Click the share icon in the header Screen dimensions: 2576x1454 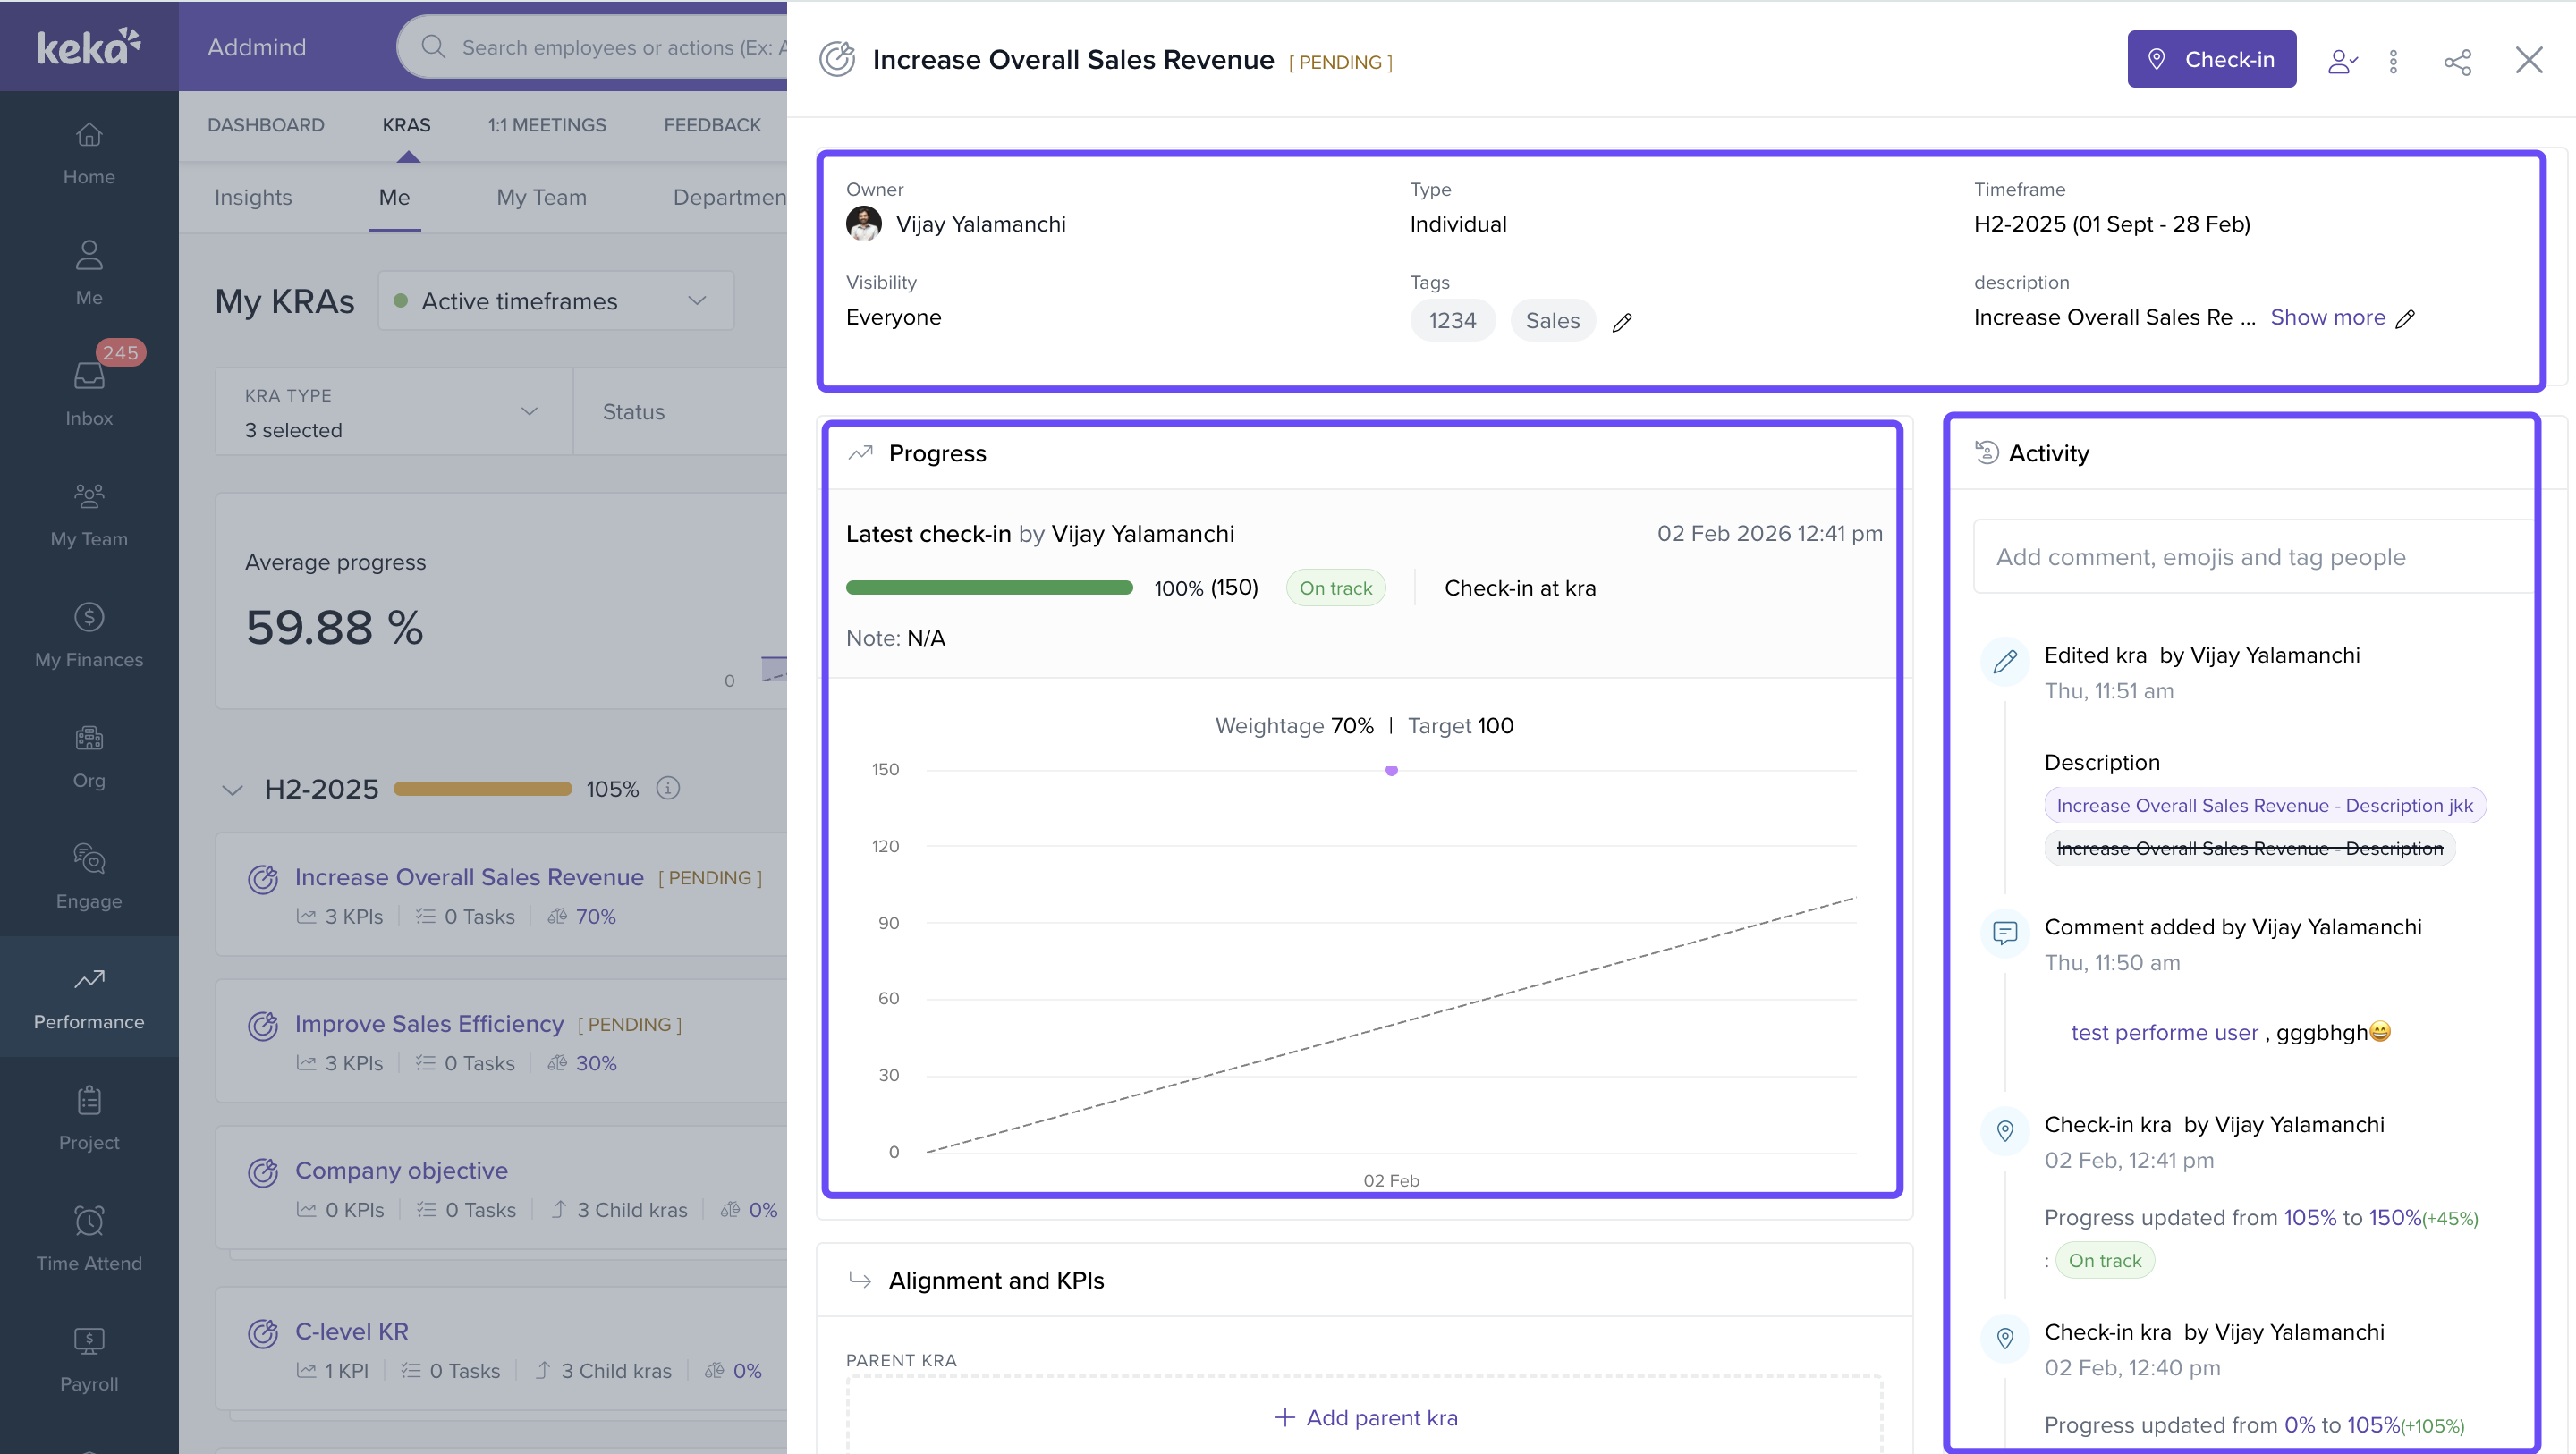point(2457,62)
